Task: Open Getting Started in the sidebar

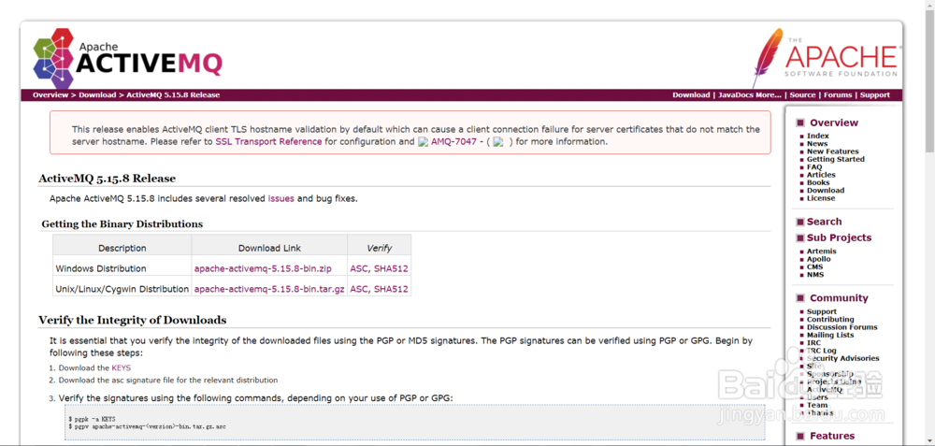Action: point(835,159)
